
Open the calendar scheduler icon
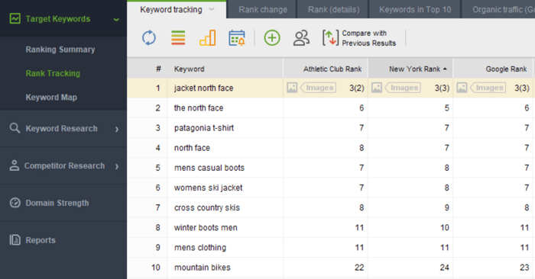tap(237, 38)
